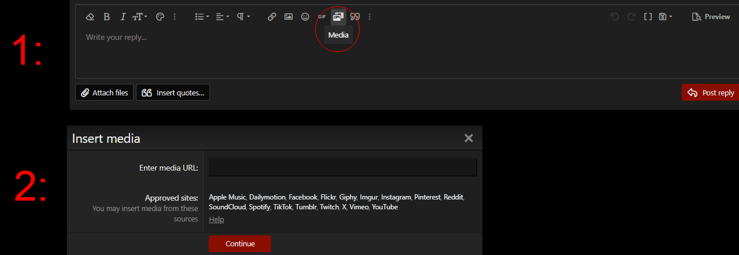Screen dimensions: 739x255
Task: Click the Preview button
Action: point(711,17)
